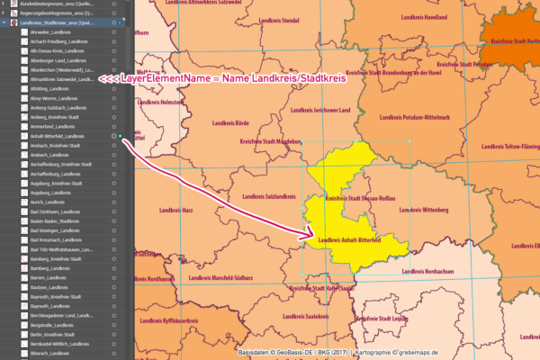Collapse the Landkreise_Stadtkreise_area layer
This screenshot has width=540, height=360.
tap(4, 22)
